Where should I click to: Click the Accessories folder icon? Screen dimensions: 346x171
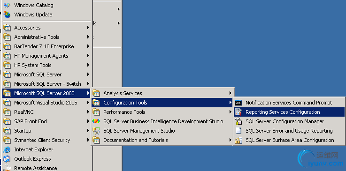click(x=7, y=28)
